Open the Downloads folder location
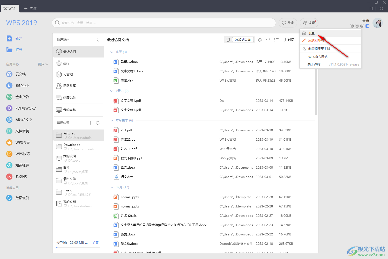388x259 pixels. tap(79, 147)
